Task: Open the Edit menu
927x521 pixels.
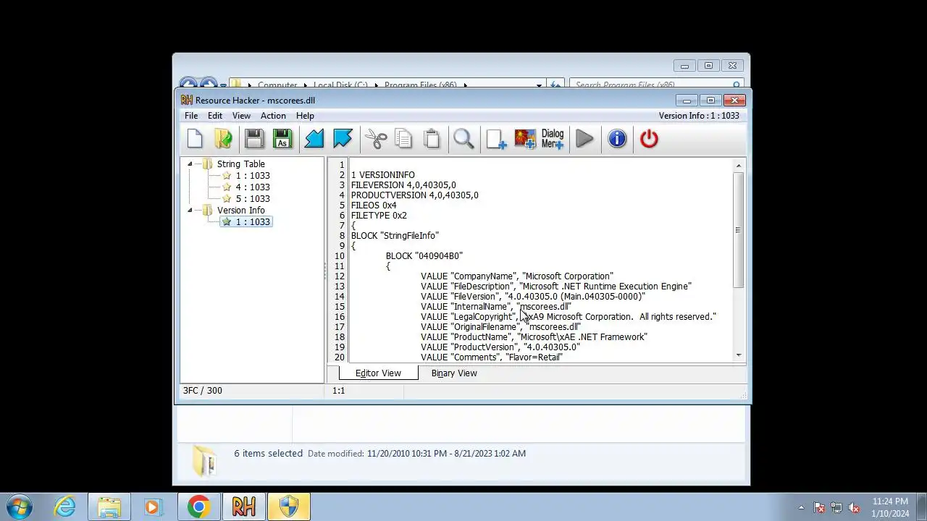Action: pyautogui.click(x=215, y=116)
